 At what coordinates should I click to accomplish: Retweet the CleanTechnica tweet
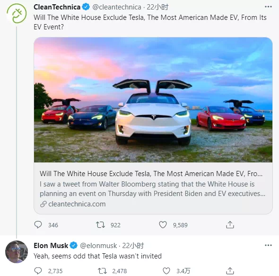click(x=101, y=225)
